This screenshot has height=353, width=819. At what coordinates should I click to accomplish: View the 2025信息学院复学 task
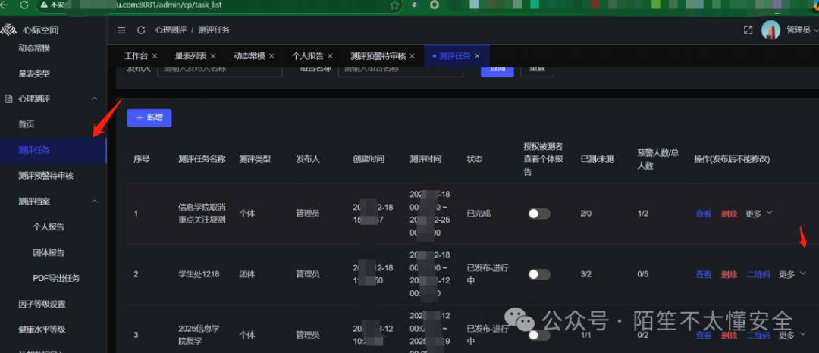704,336
